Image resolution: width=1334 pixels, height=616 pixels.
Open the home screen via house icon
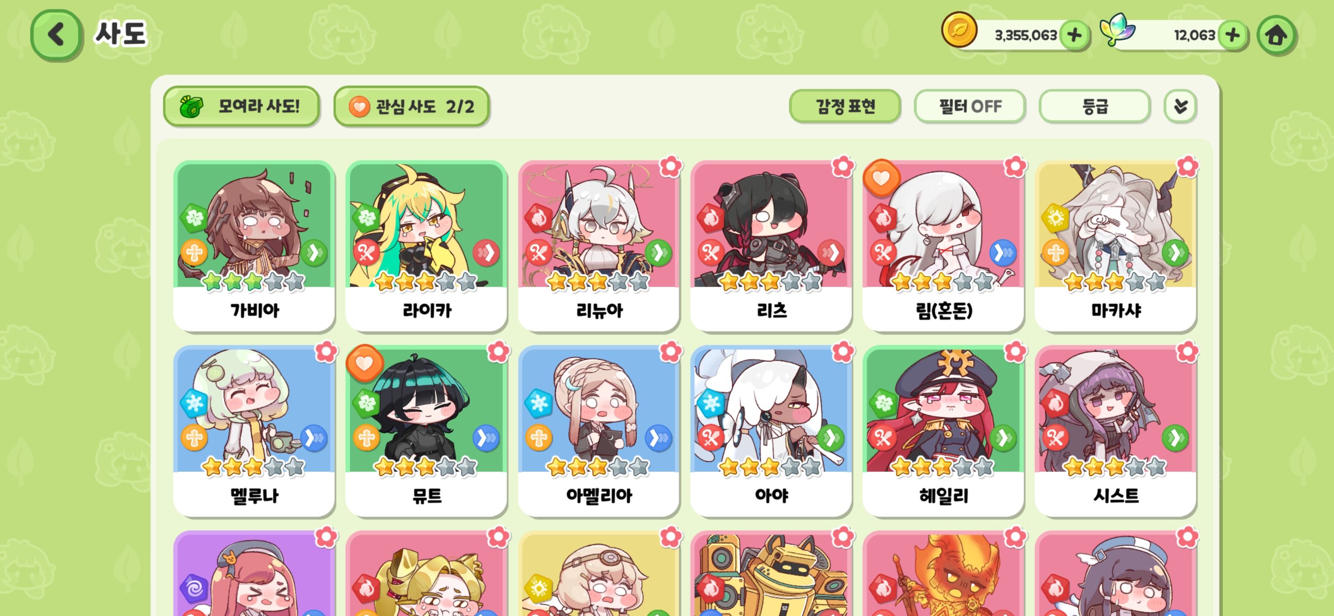(x=1277, y=35)
